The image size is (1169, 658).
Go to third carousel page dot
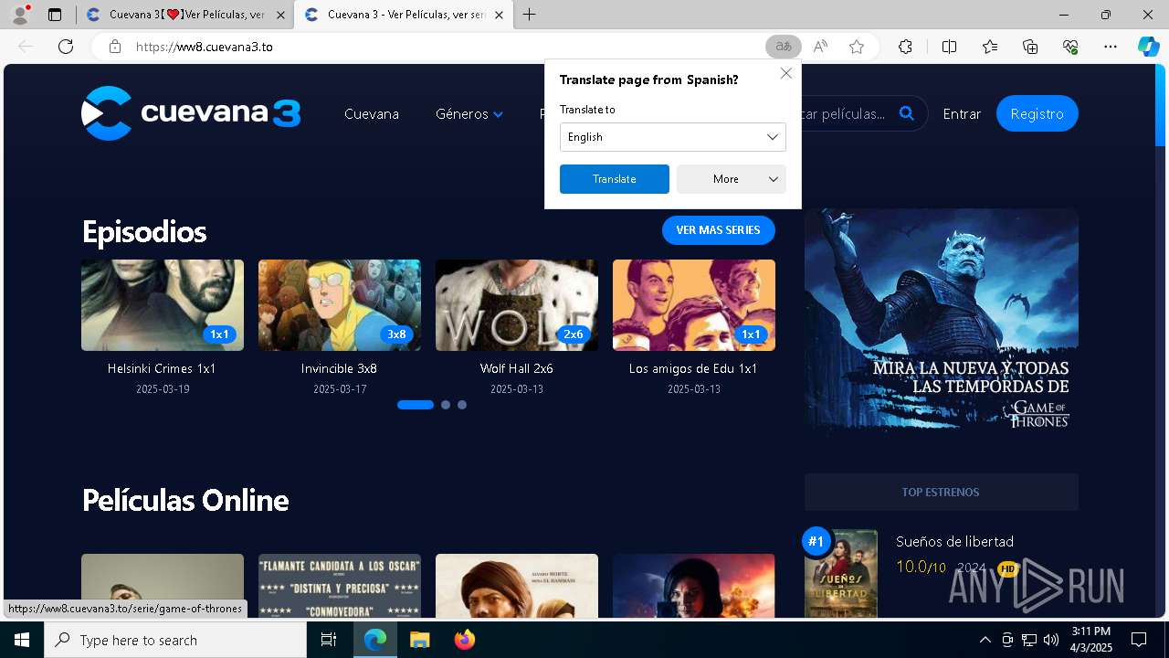462,405
